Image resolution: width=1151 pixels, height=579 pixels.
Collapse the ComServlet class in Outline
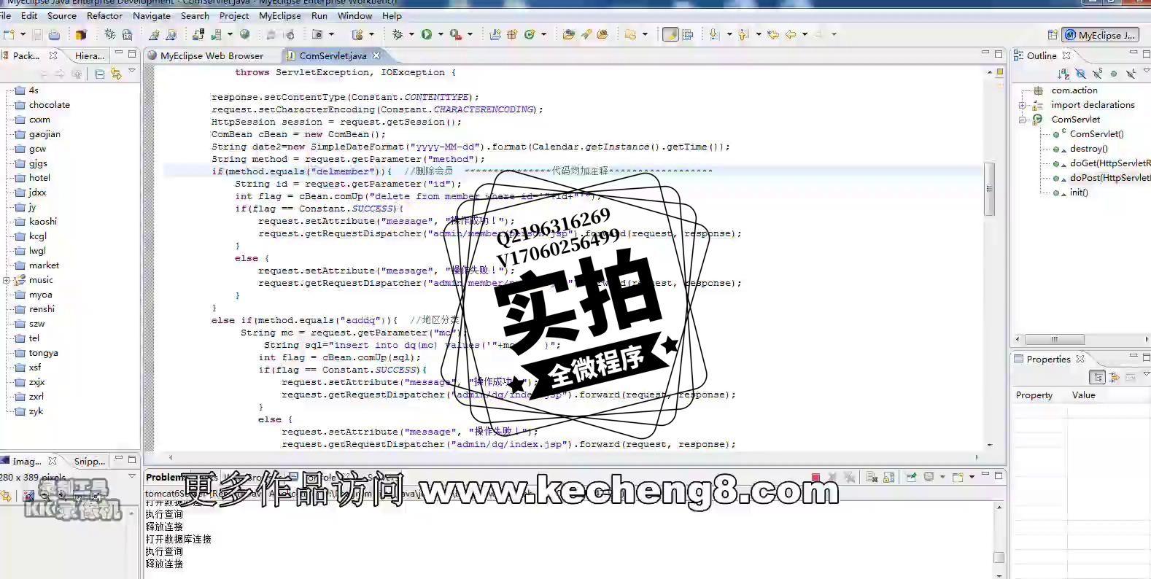click(x=1023, y=120)
